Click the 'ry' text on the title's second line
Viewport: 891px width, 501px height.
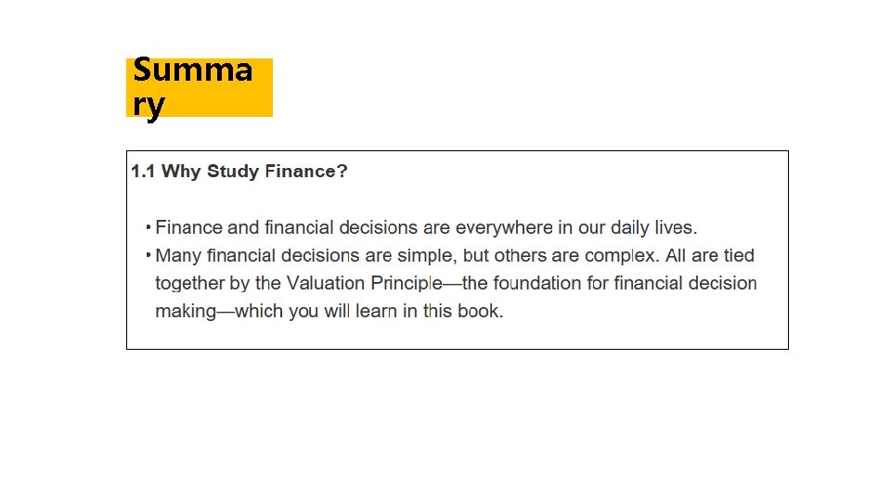click(148, 105)
